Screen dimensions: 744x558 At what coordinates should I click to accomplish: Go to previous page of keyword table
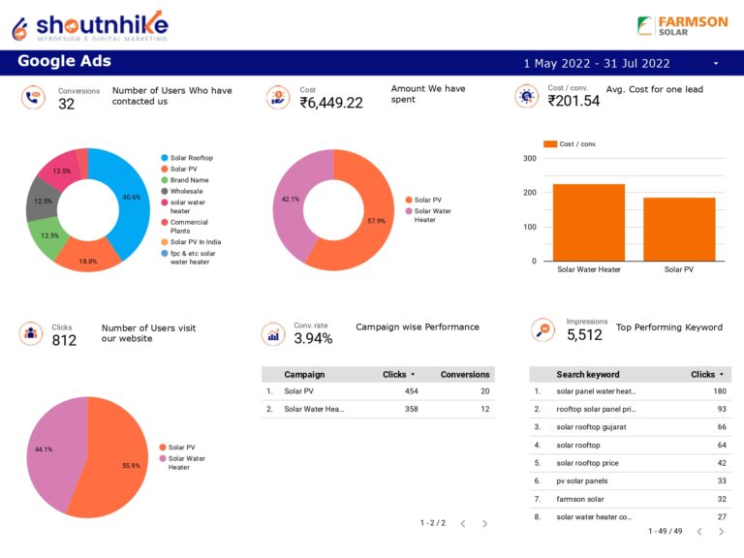pos(697,531)
